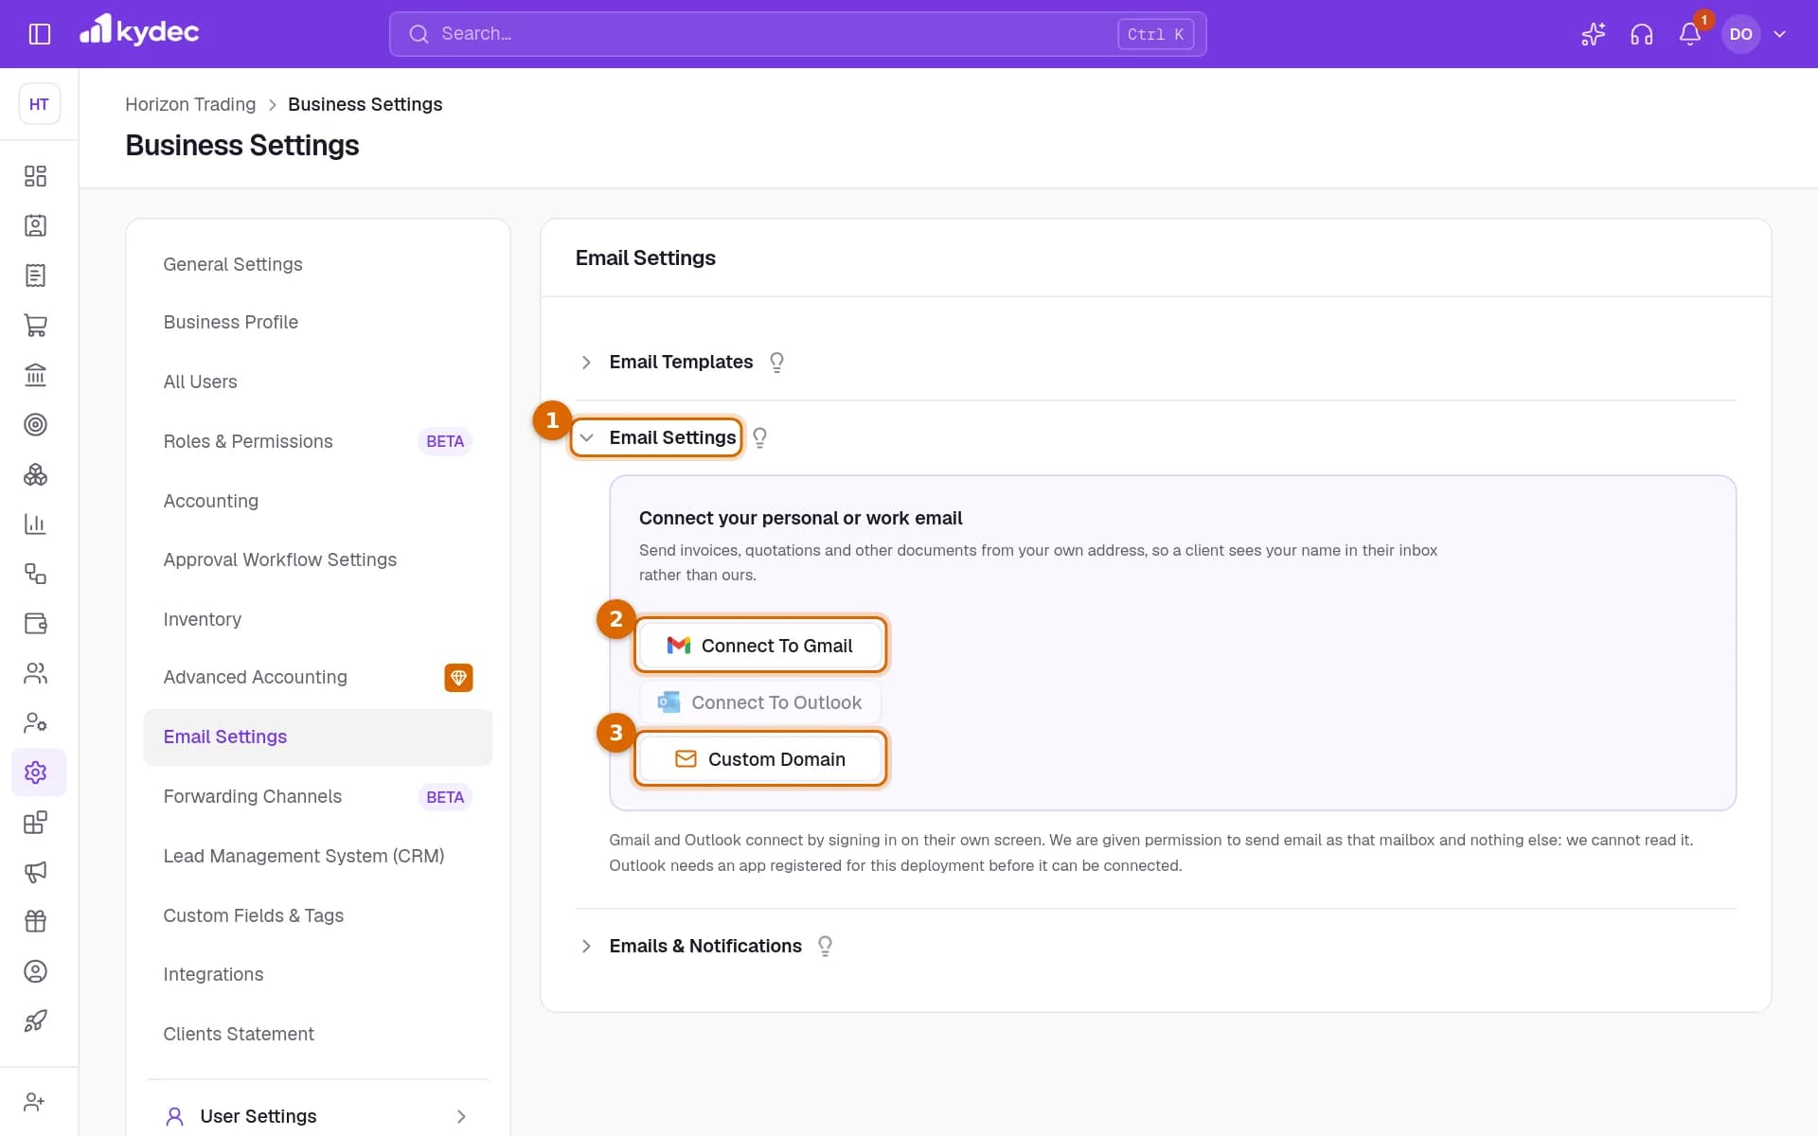Select Email Settings in the left menu

318,737
